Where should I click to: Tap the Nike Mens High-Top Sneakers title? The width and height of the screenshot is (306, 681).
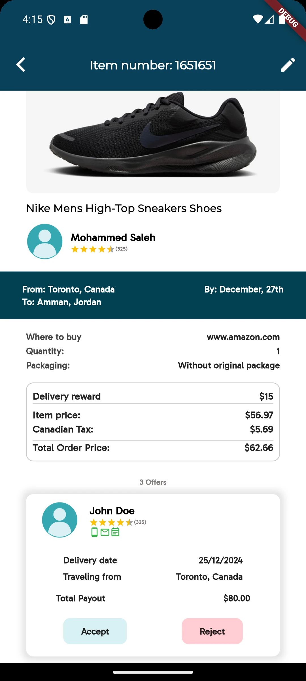pyautogui.click(x=124, y=208)
